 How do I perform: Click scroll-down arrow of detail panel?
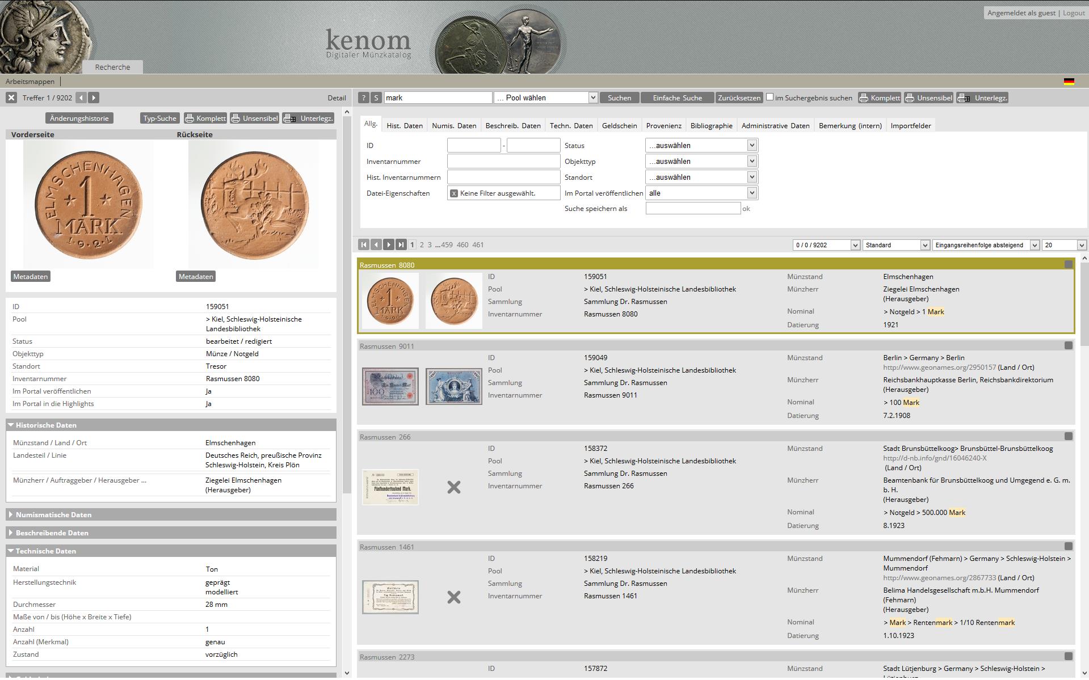(x=347, y=673)
